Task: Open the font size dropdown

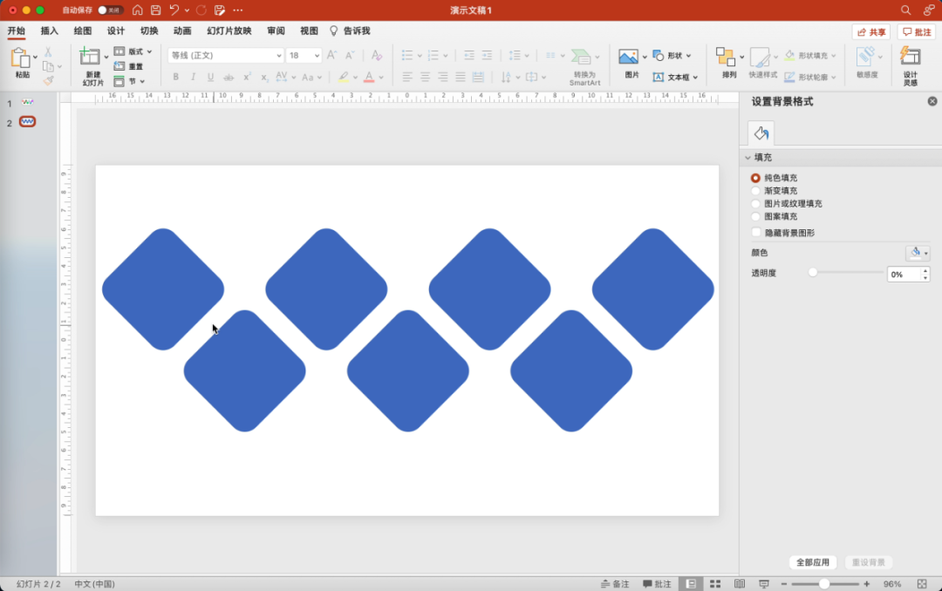Action: coord(316,55)
